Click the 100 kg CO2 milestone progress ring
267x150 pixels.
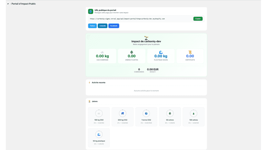pyautogui.click(x=99, y=113)
